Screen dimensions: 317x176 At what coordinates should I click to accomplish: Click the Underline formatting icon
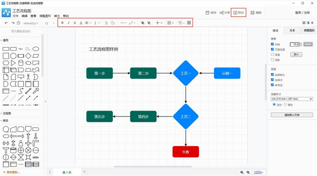pos(74,23)
